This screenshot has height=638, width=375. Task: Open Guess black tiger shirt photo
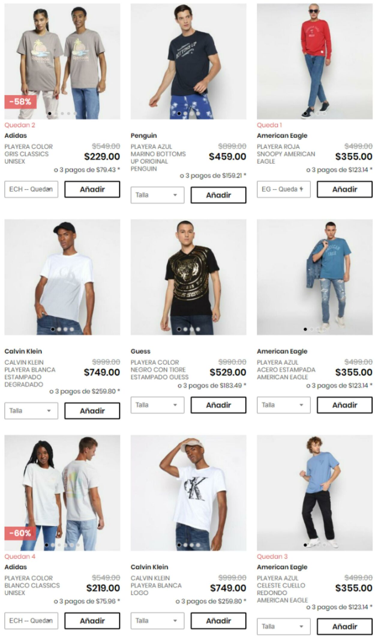coord(188,277)
